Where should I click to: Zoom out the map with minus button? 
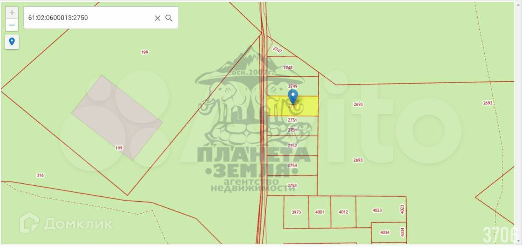(x=12, y=25)
